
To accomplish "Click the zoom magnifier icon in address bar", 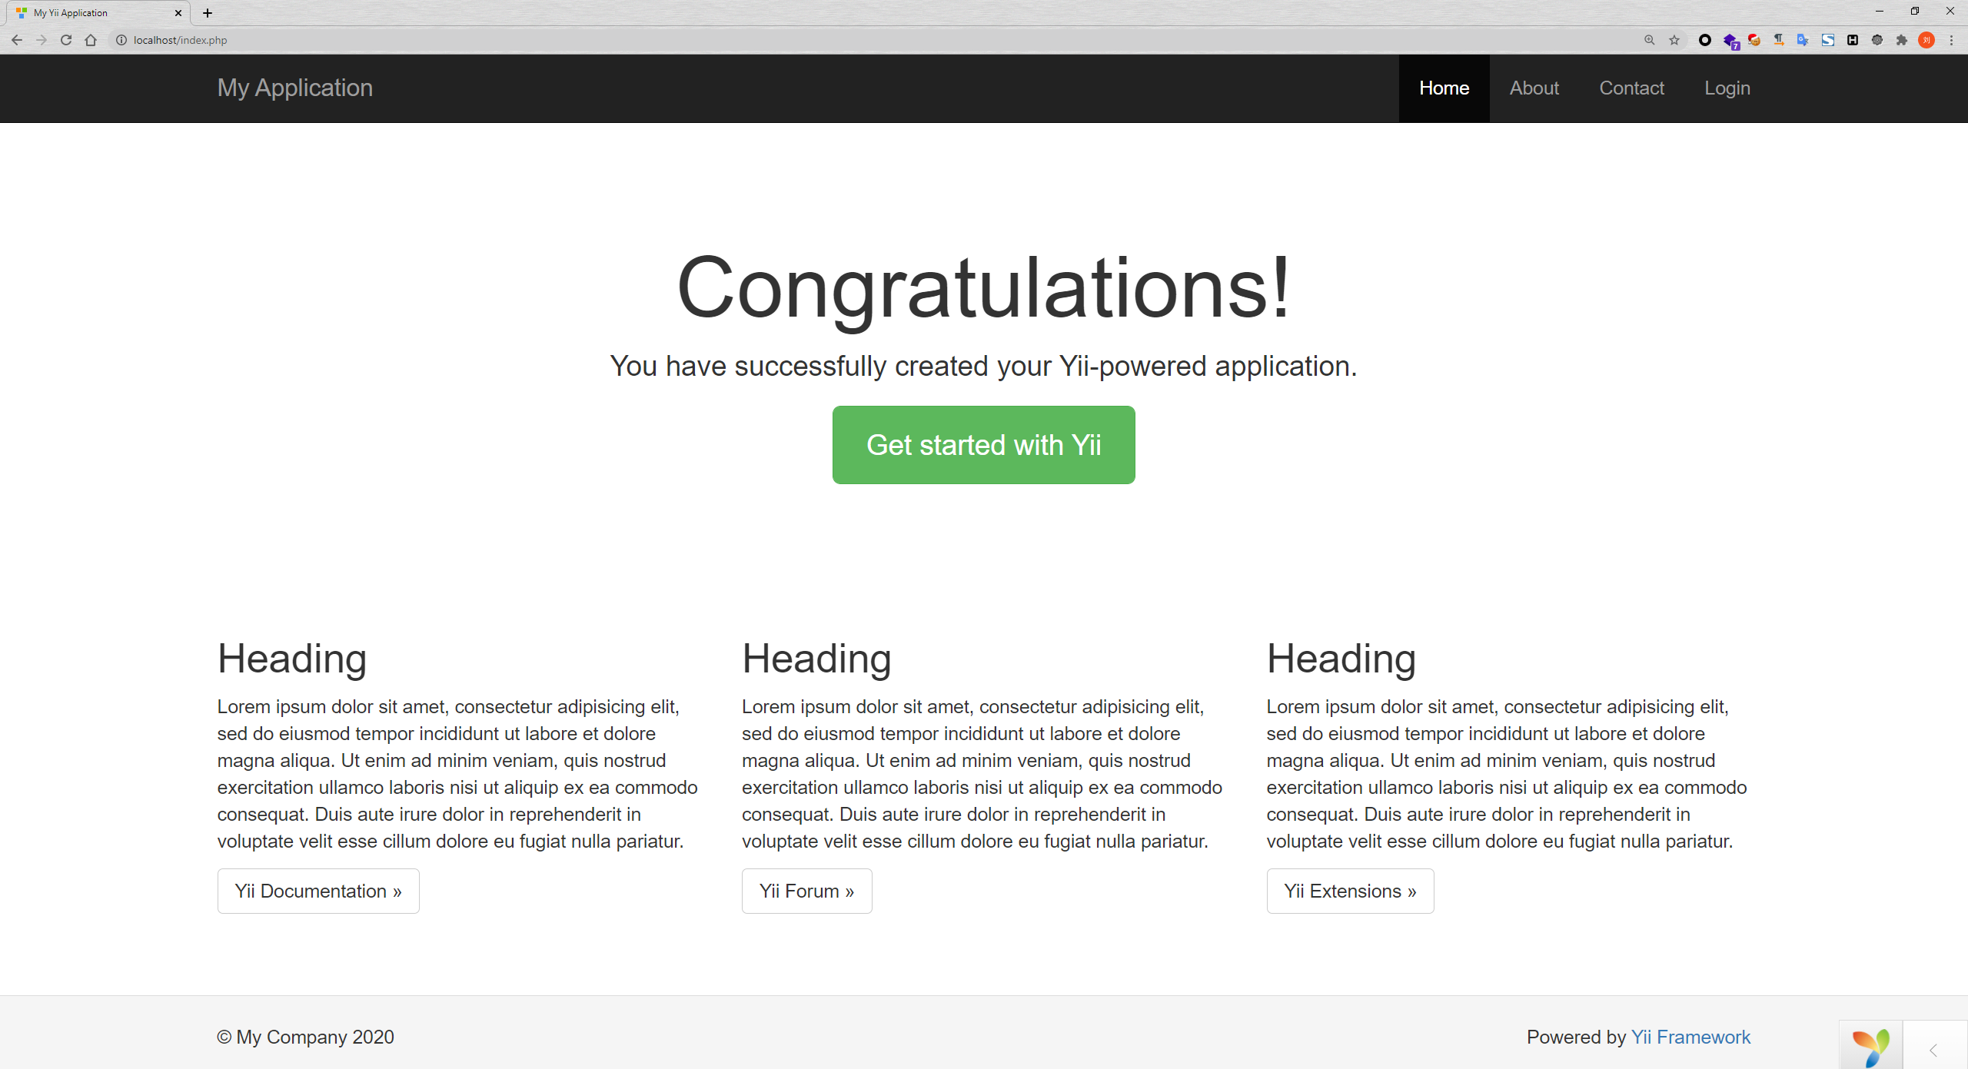I will (x=1649, y=40).
